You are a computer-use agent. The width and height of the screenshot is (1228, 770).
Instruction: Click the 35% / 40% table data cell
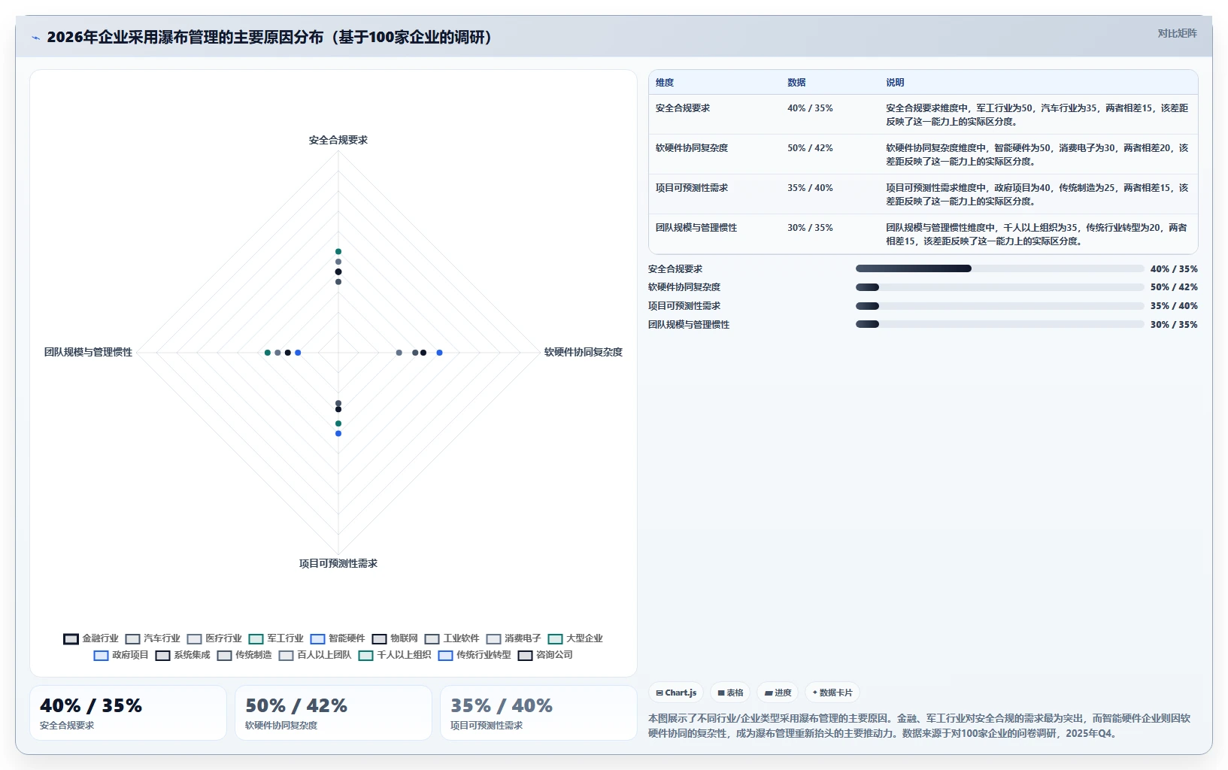[810, 188]
